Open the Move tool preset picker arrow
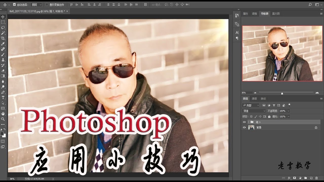 9,5
